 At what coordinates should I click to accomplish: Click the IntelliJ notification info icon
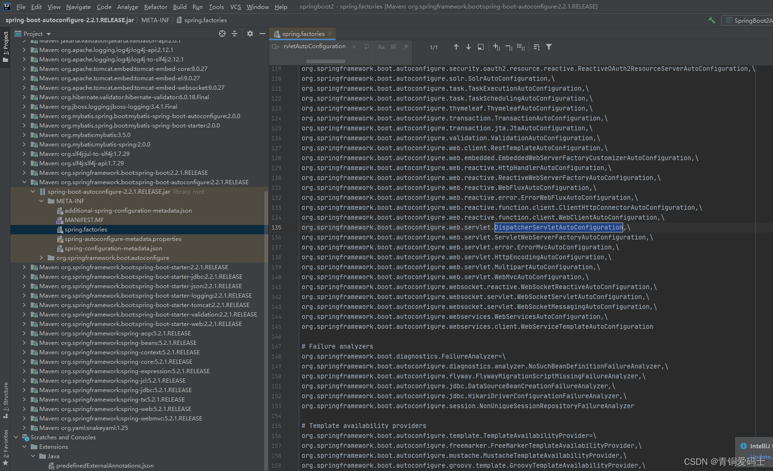click(x=744, y=446)
